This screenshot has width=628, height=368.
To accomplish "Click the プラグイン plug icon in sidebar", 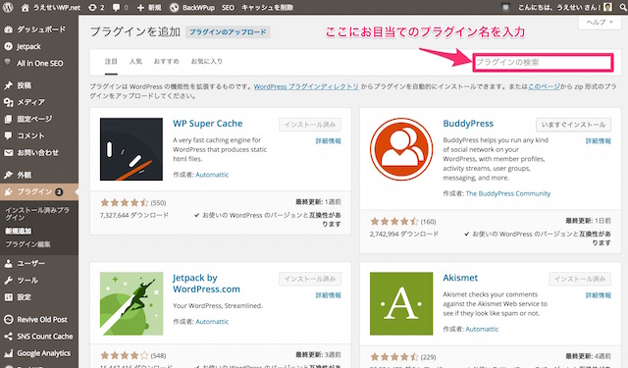I will 8,191.
